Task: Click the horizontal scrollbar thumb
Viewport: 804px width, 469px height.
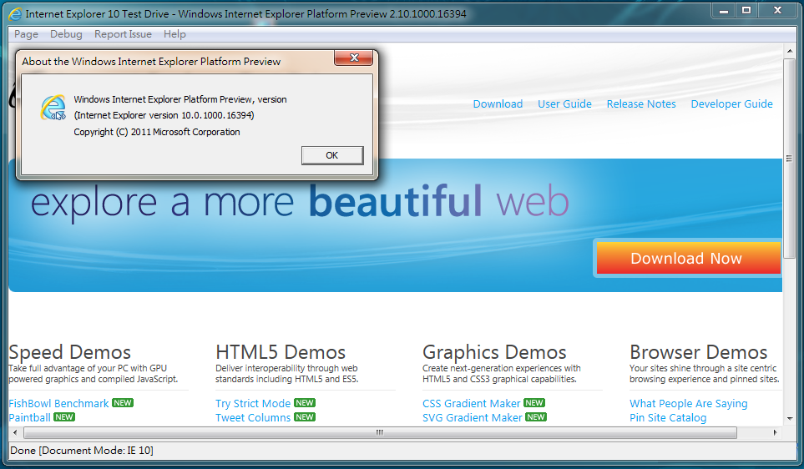Action: [380, 432]
